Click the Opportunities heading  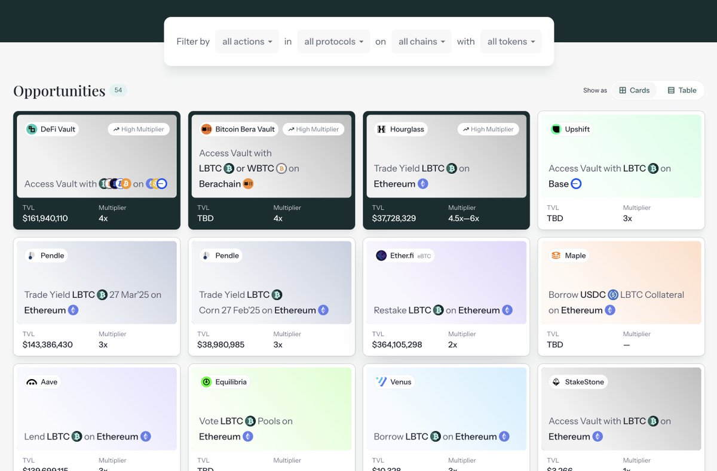59,91
